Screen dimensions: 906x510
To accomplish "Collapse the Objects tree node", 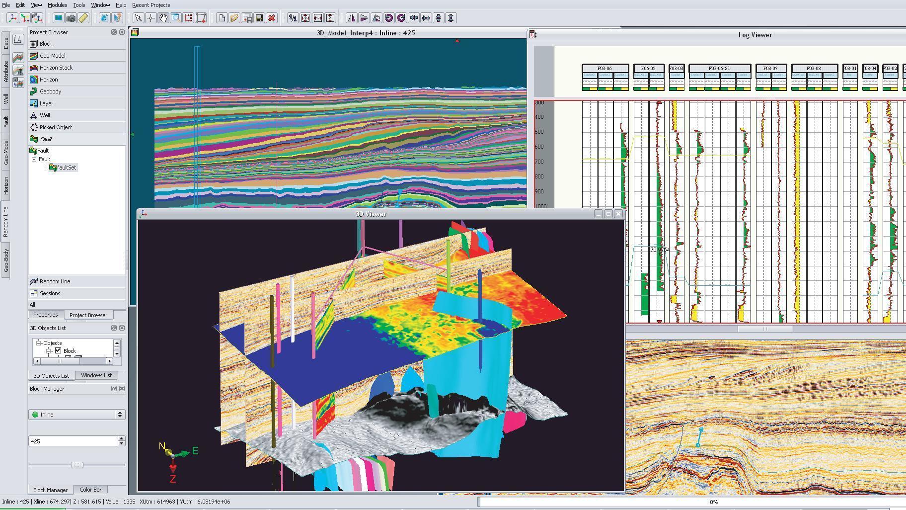I will 38,342.
